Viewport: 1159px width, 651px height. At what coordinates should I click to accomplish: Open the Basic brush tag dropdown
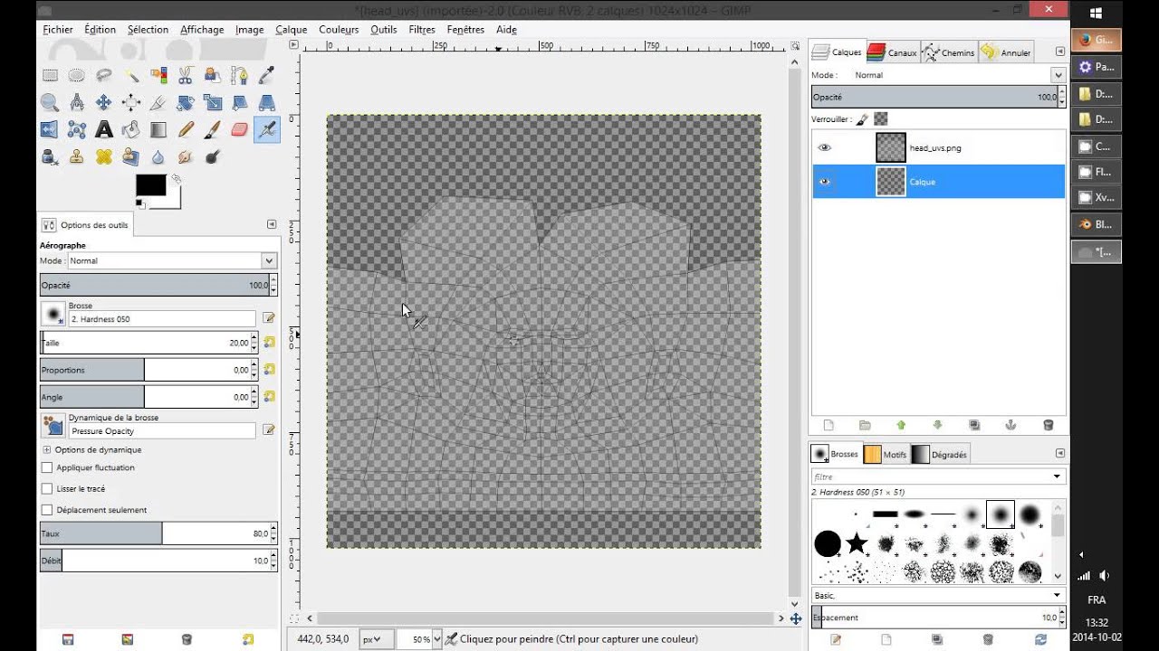pyautogui.click(x=938, y=595)
